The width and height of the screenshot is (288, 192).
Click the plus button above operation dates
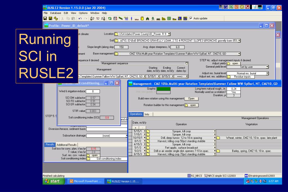[135, 128]
